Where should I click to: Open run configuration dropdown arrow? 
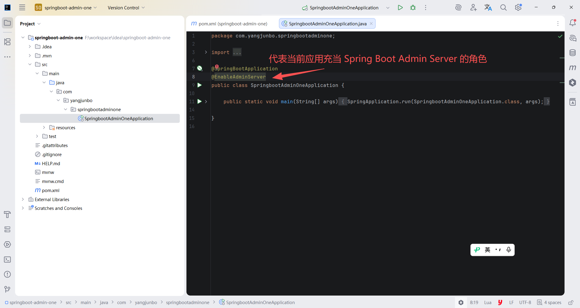388,8
